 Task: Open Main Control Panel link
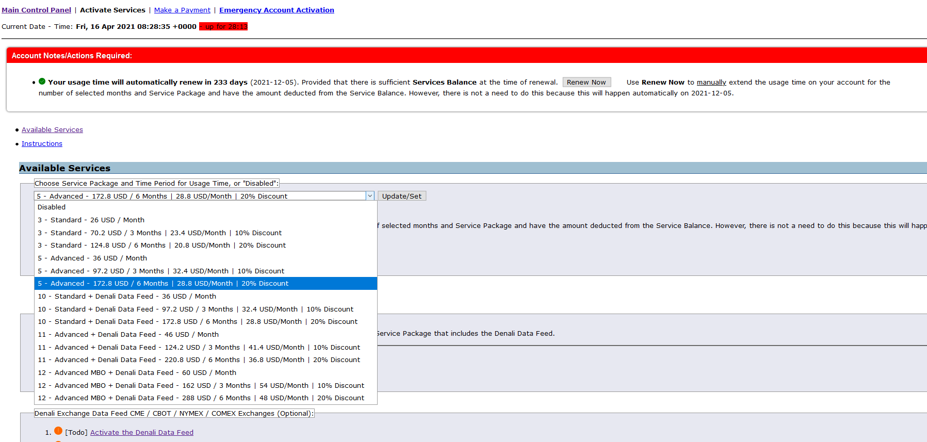click(x=36, y=10)
